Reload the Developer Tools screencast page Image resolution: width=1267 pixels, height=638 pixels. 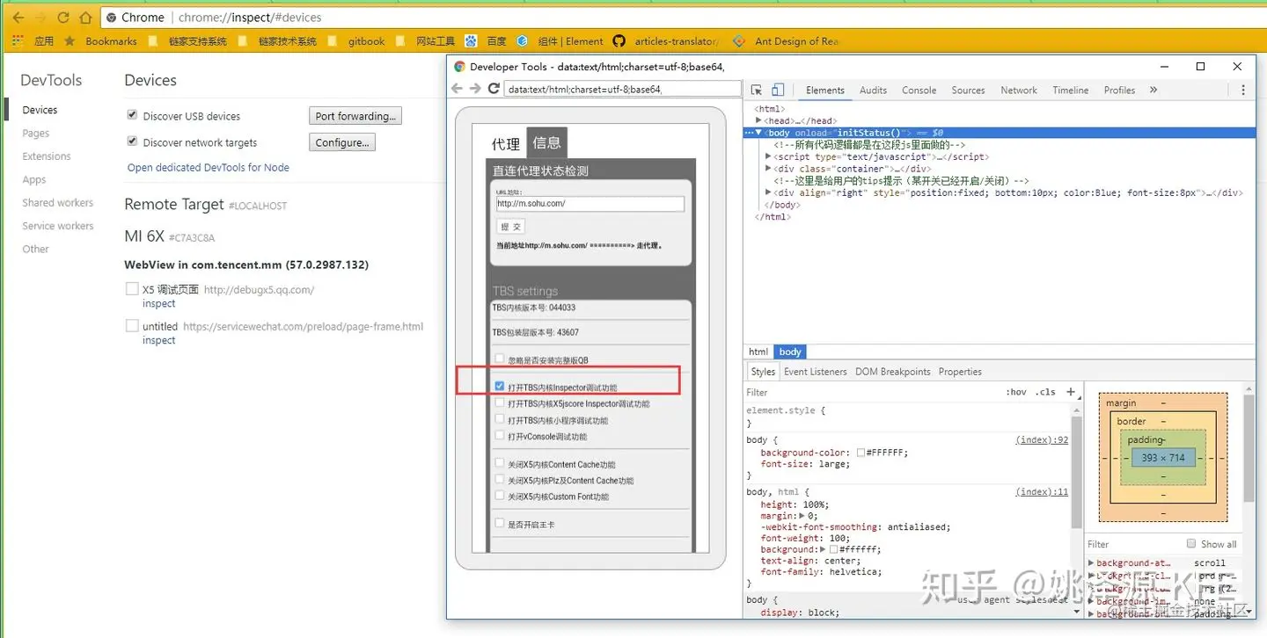click(x=494, y=89)
